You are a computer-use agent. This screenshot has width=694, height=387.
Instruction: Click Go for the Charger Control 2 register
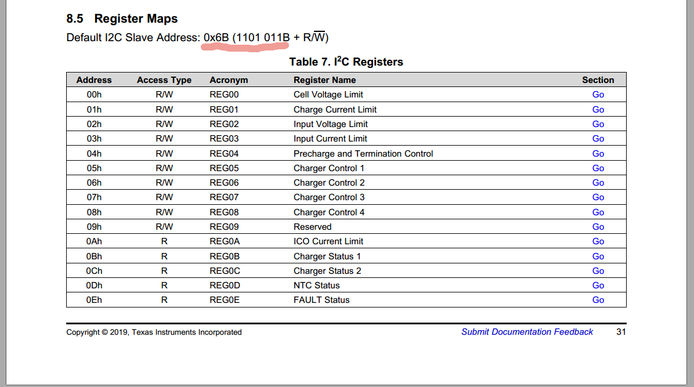[x=598, y=182]
